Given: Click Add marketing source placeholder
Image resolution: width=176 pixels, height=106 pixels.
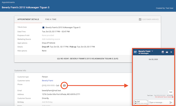Looking at the screenshot, I should pyautogui.click(x=51, y=39).
